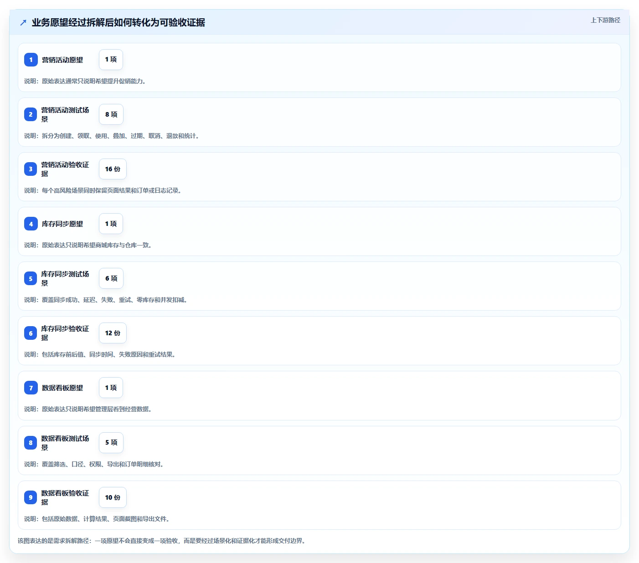The image size is (639, 563).
Task: Click the 营销活动验收证据 card title
Action: click(65, 169)
